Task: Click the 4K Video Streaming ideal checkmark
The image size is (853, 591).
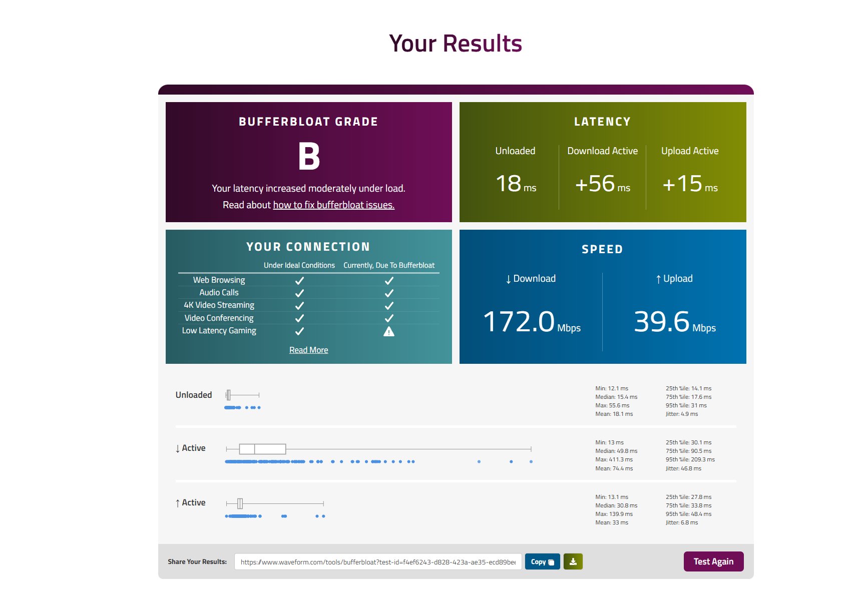Action: click(299, 305)
